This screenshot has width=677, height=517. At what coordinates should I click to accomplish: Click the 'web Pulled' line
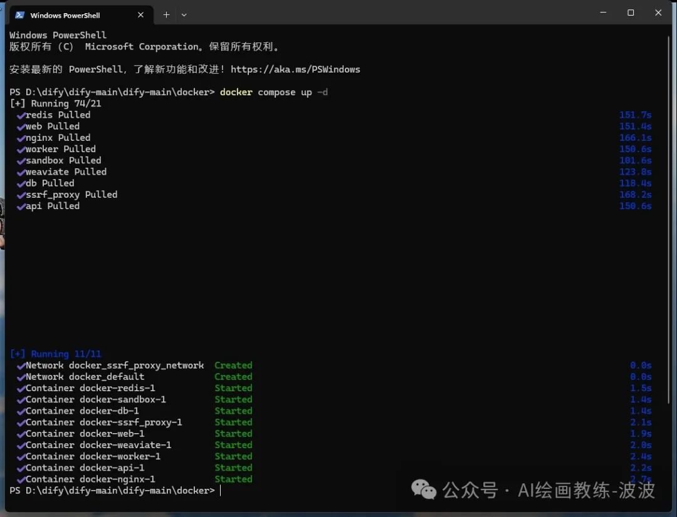pyautogui.click(x=48, y=126)
